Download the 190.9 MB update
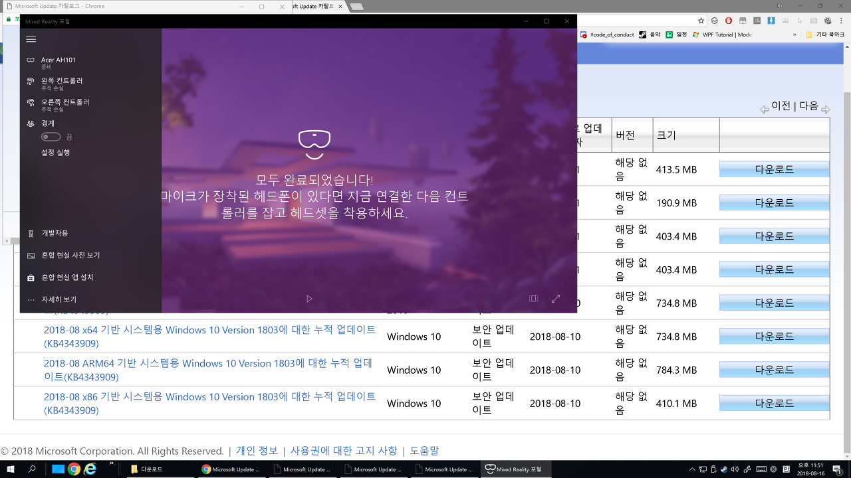Viewport: 851px width, 478px height. click(775, 202)
